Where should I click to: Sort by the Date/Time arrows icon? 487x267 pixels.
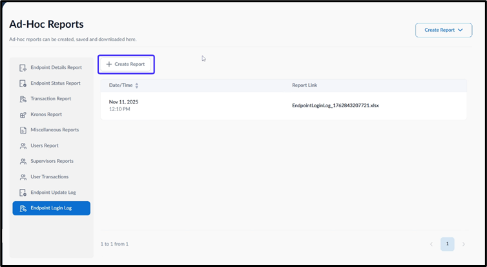(137, 85)
